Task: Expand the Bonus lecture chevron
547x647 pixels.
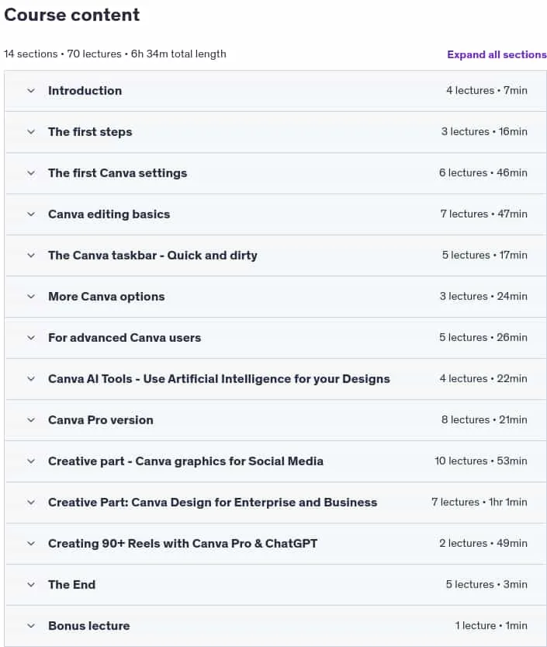Action: [x=31, y=626]
